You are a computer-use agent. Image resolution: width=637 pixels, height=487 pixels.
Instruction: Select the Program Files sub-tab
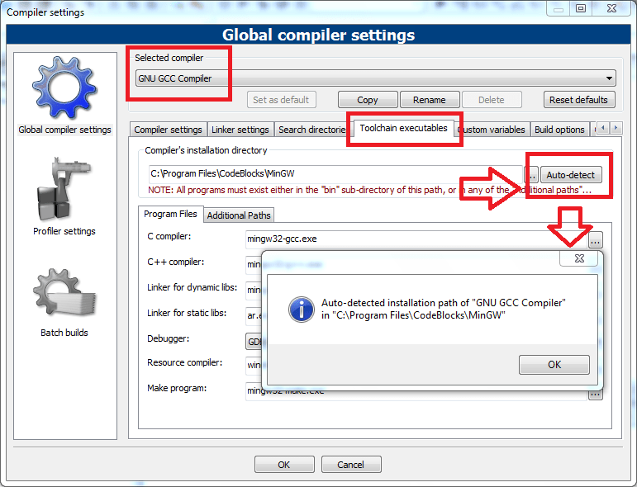170,214
